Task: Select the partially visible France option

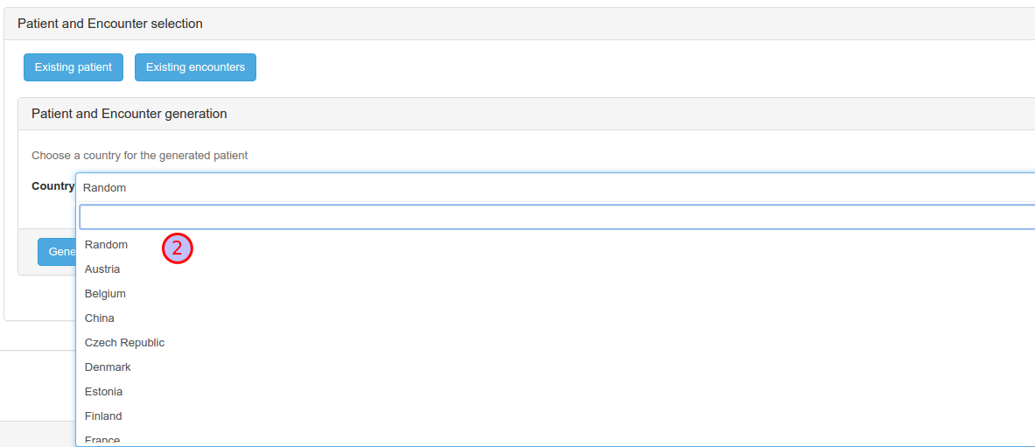Action: click(102, 439)
